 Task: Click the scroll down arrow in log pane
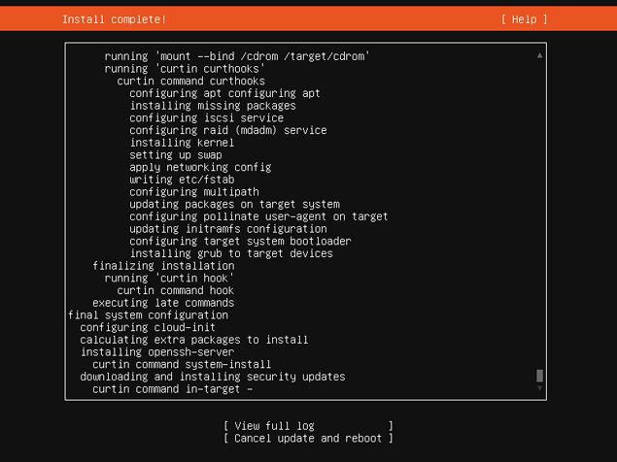point(539,388)
